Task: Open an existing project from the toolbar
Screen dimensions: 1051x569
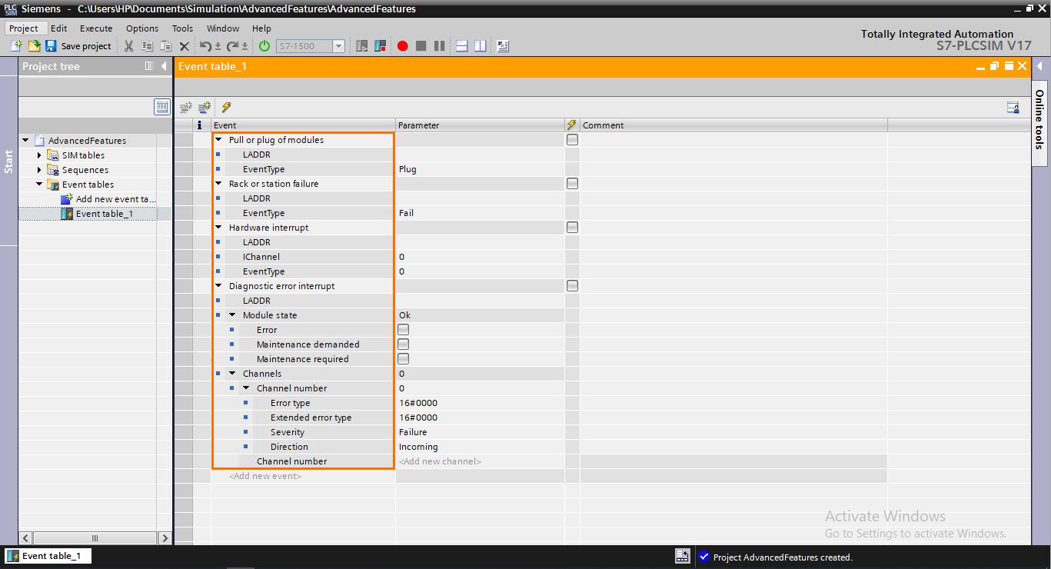Action: click(34, 45)
